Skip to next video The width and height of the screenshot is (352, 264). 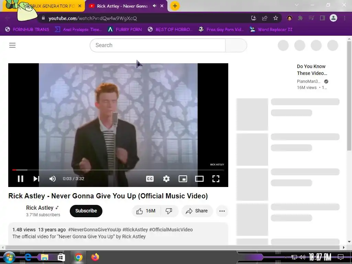(x=36, y=179)
